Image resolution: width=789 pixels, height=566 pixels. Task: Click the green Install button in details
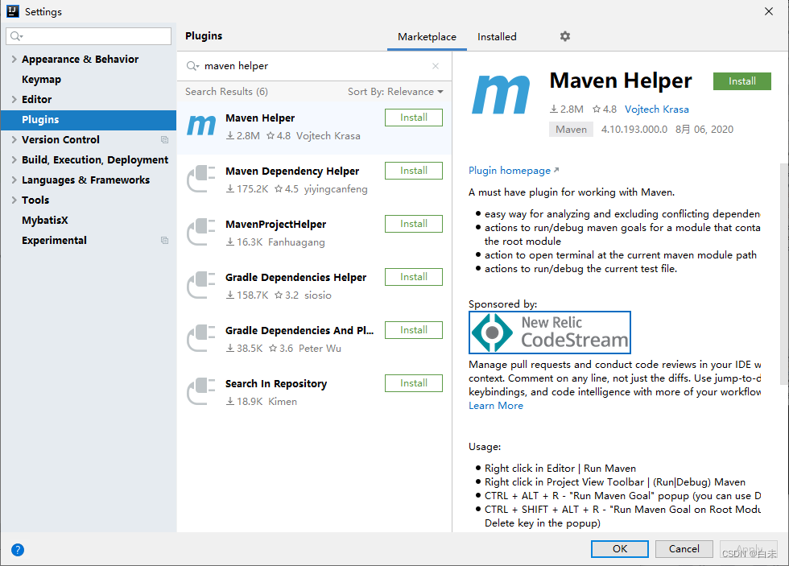click(x=741, y=81)
